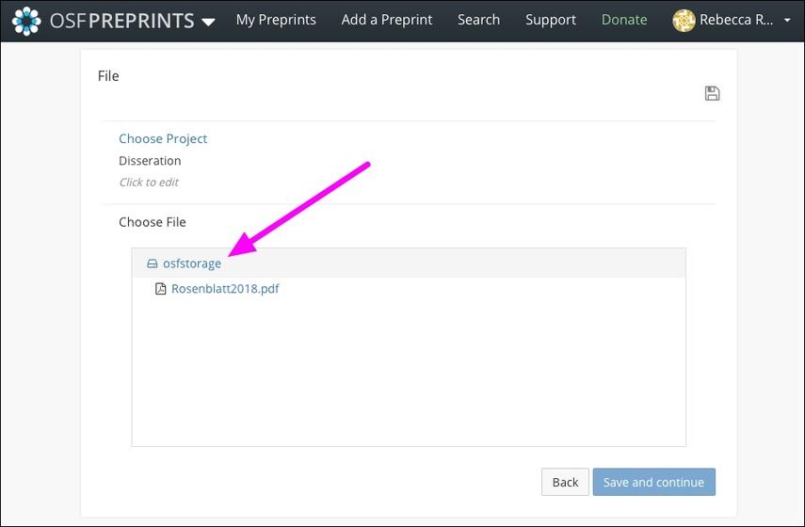805x527 pixels.
Task: Click the Choose Project heading
Action: (x=163, y=138)
